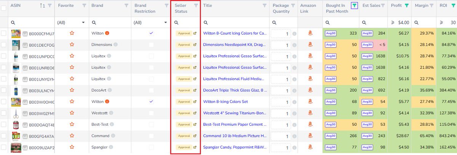Viewport: 457px width, 155px height.
Task: Focus the ASIN search field
Action: tap(30, 23)
